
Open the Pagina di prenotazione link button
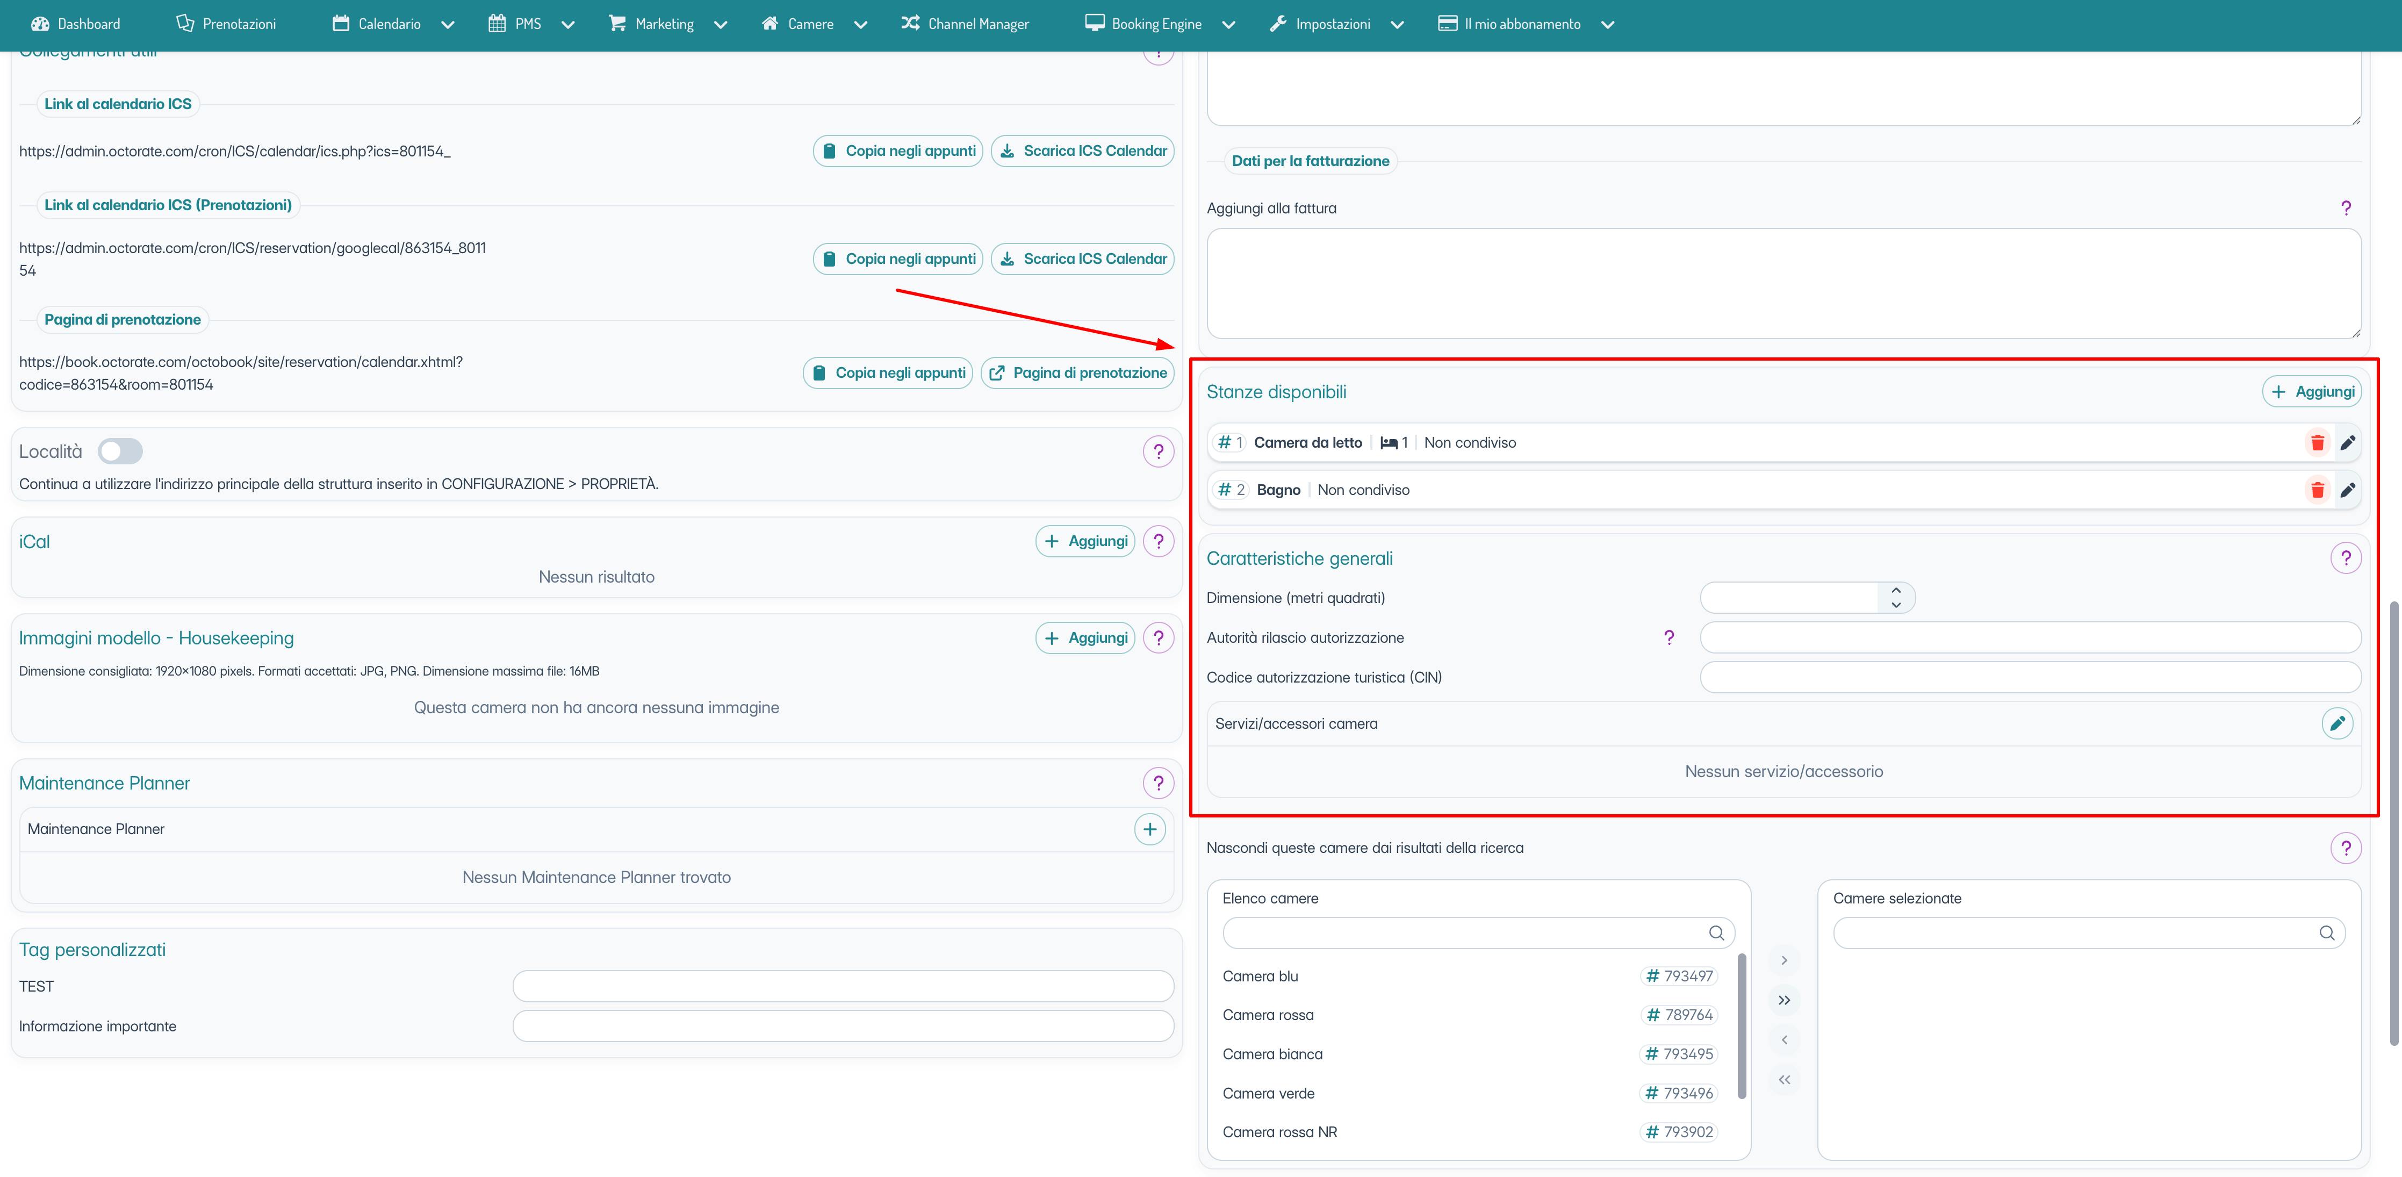[1077, 373]
